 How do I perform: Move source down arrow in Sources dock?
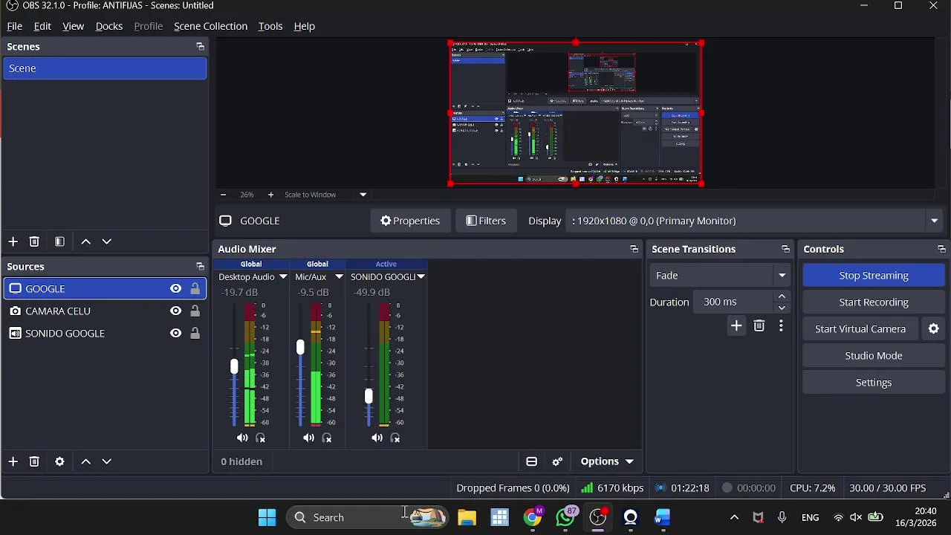[x=106, y=461]
